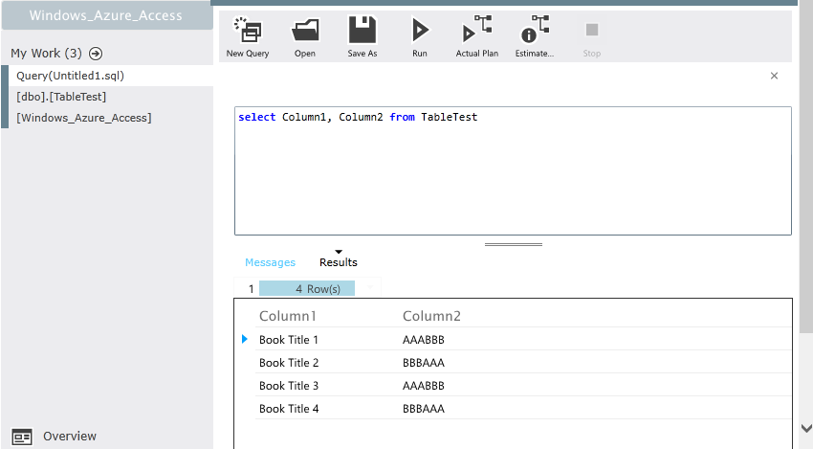Close the query tab with X
The height and width of the screenshot is (449, 813).
pyautogui.click(x=774, y=76)
